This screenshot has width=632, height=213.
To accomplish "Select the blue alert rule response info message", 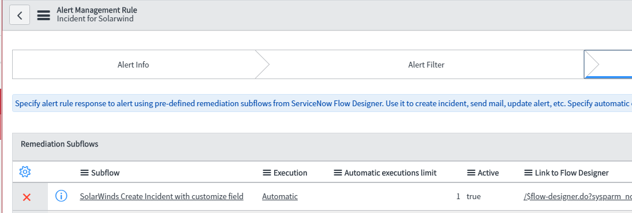I will (322, 103).
